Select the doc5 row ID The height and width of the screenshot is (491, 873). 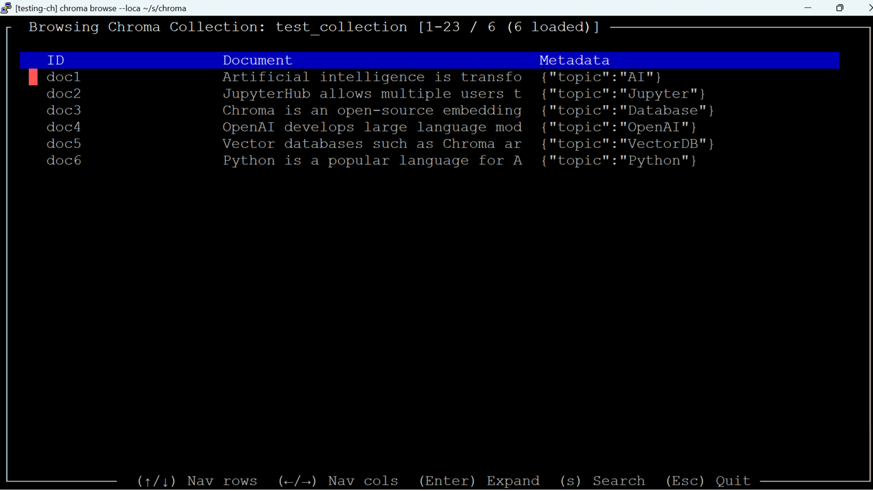pyautogui.click(x=63, y=144)
